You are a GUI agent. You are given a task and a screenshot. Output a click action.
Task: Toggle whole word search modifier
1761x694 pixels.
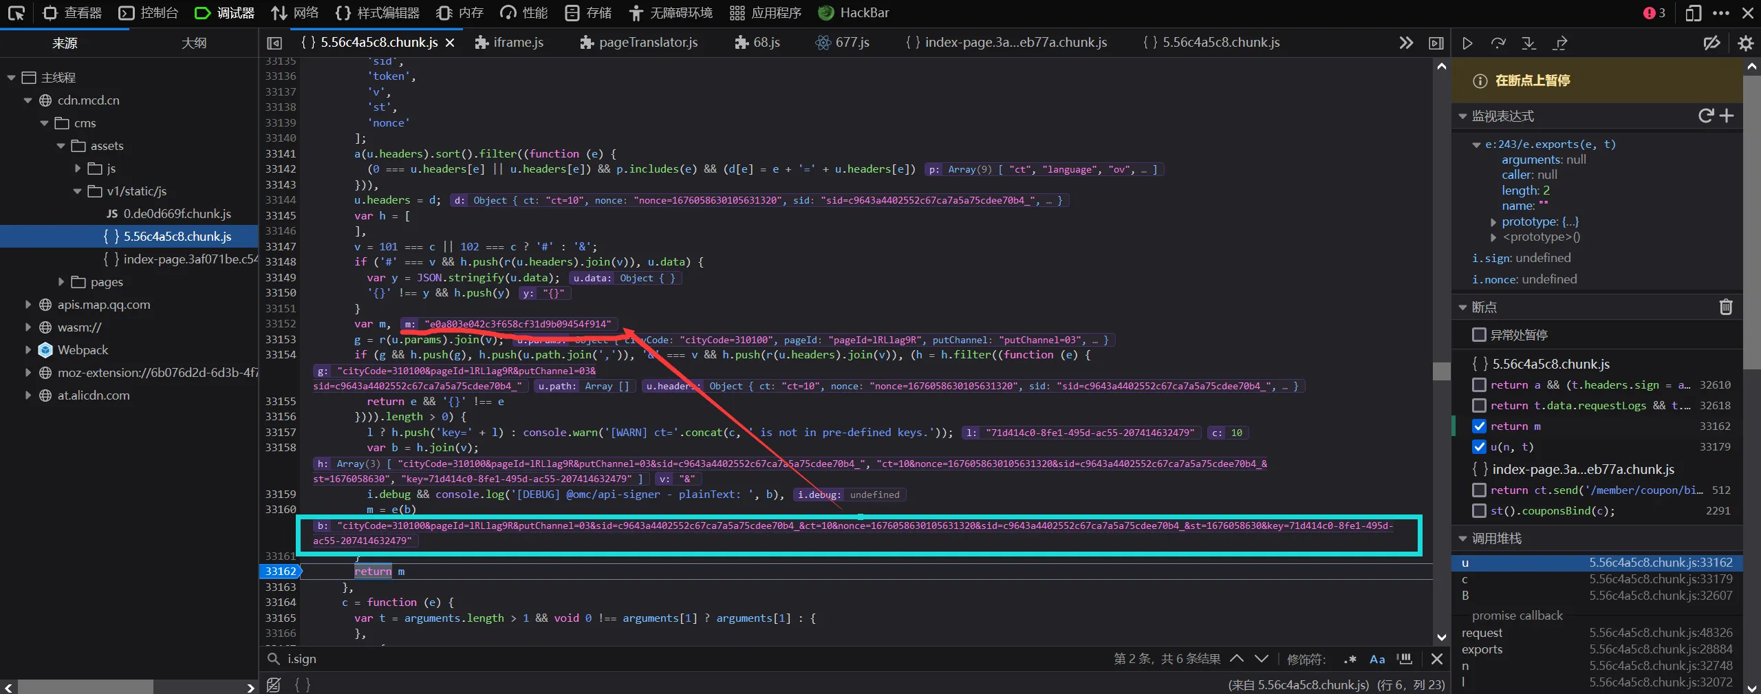pos(1405,659)
